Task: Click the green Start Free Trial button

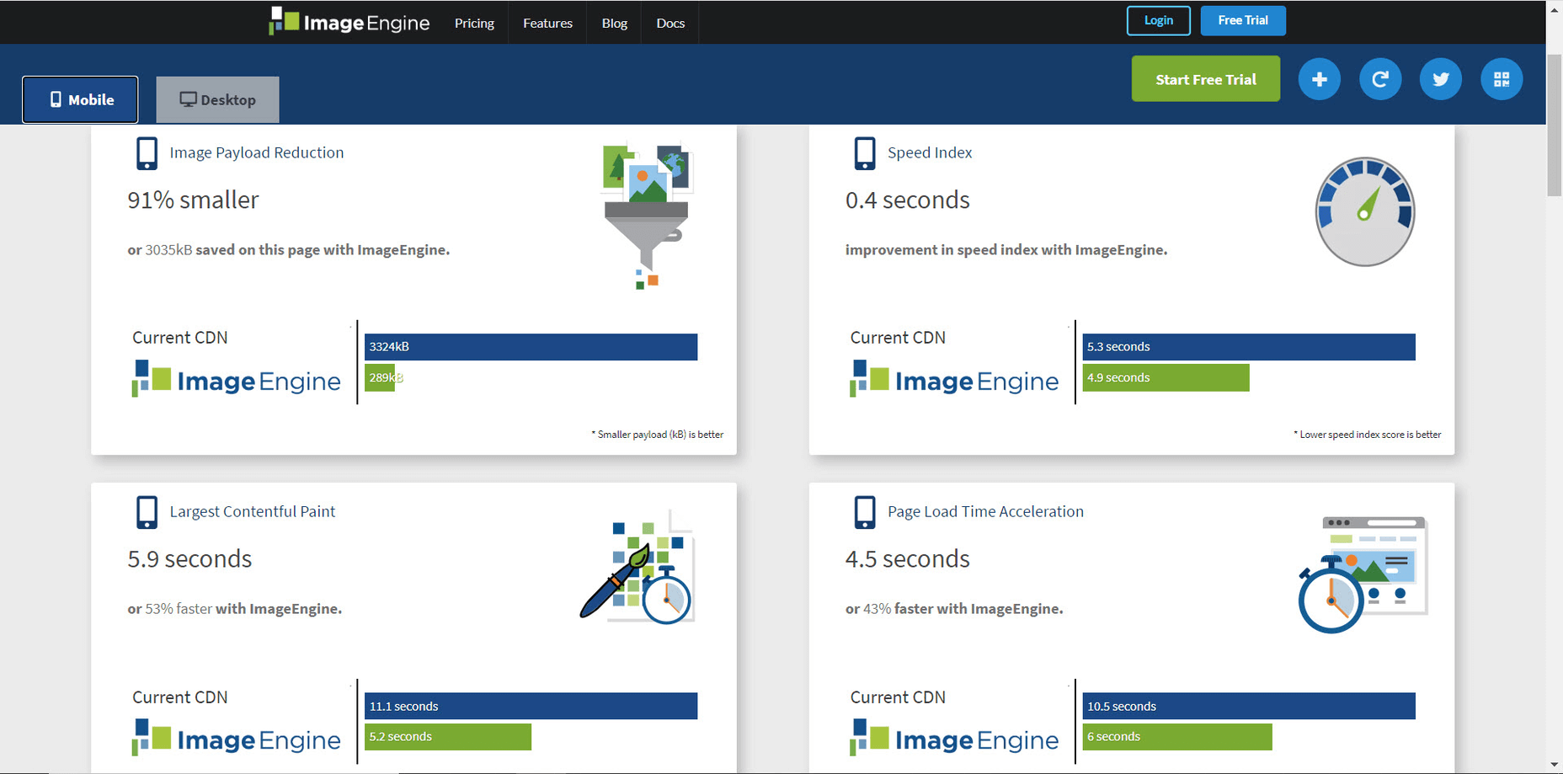Action: pyautogui.click(x=1205, y=79)
